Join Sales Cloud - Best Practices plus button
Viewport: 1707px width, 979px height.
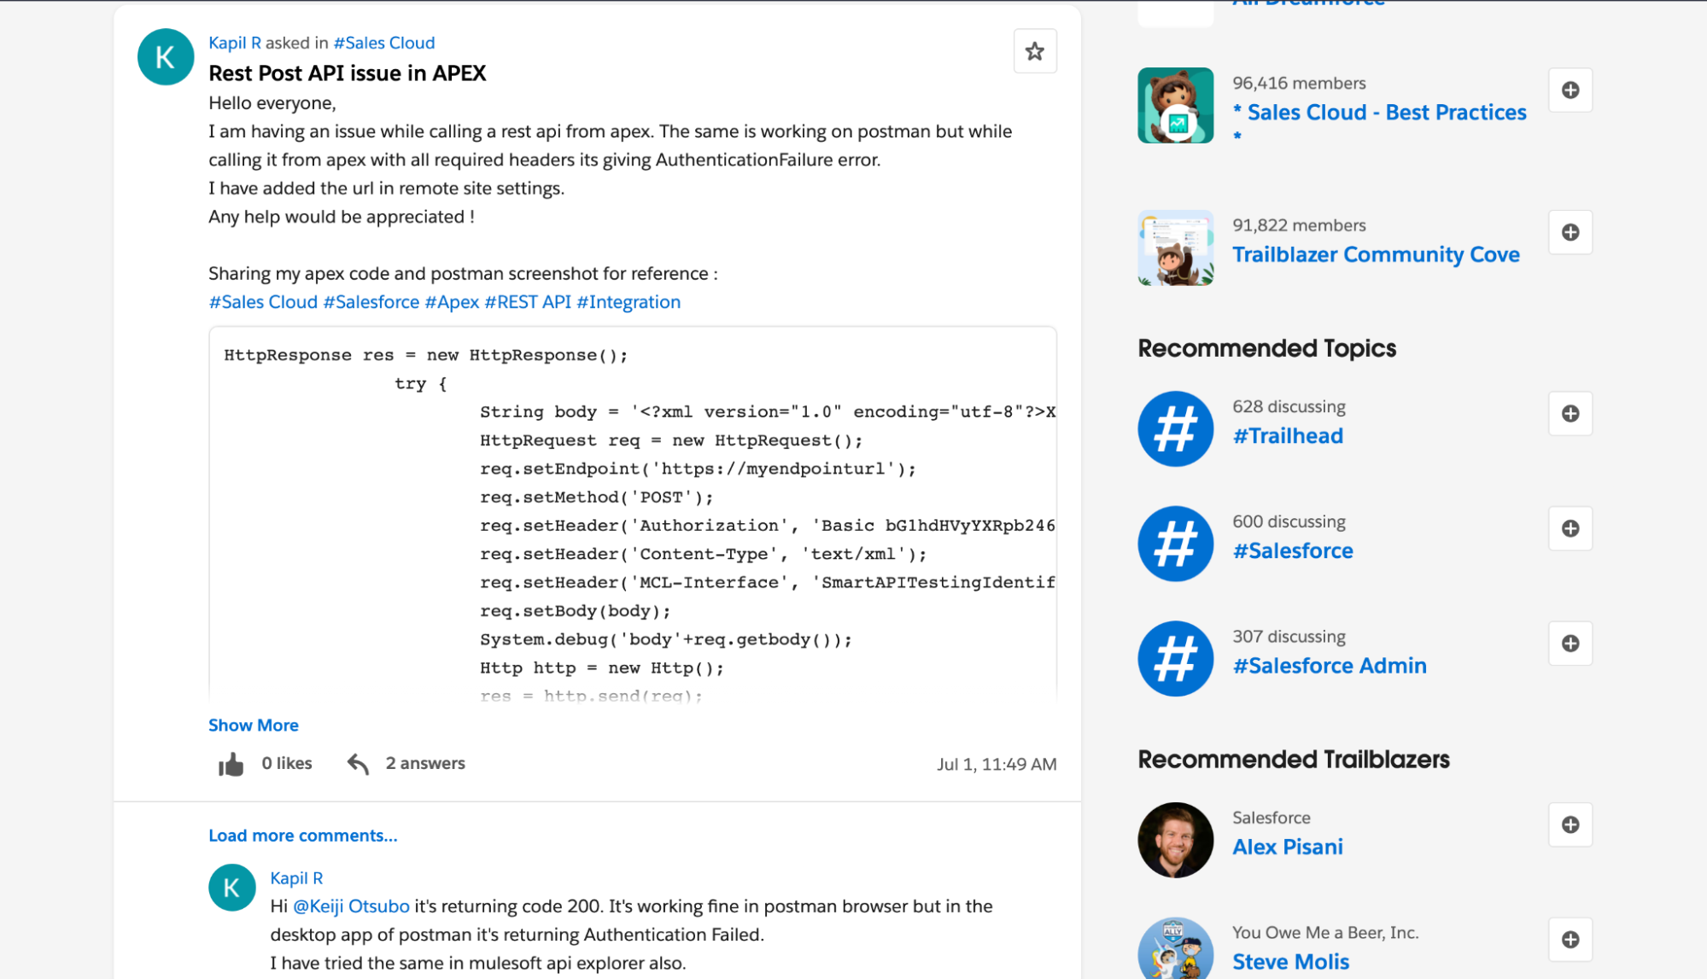coord(1570,90)
